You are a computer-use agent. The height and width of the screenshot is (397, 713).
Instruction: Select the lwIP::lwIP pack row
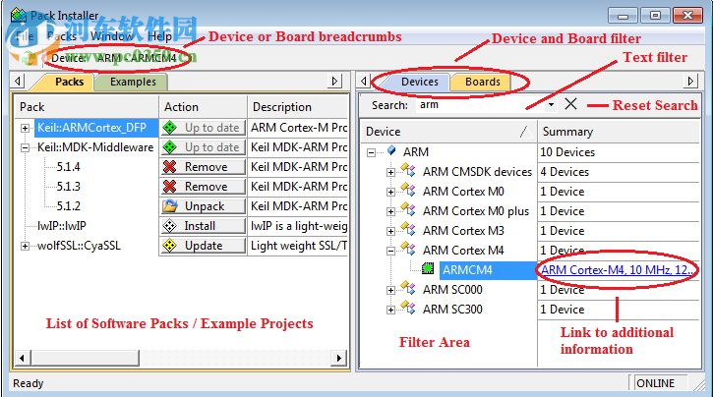(62, 226)
